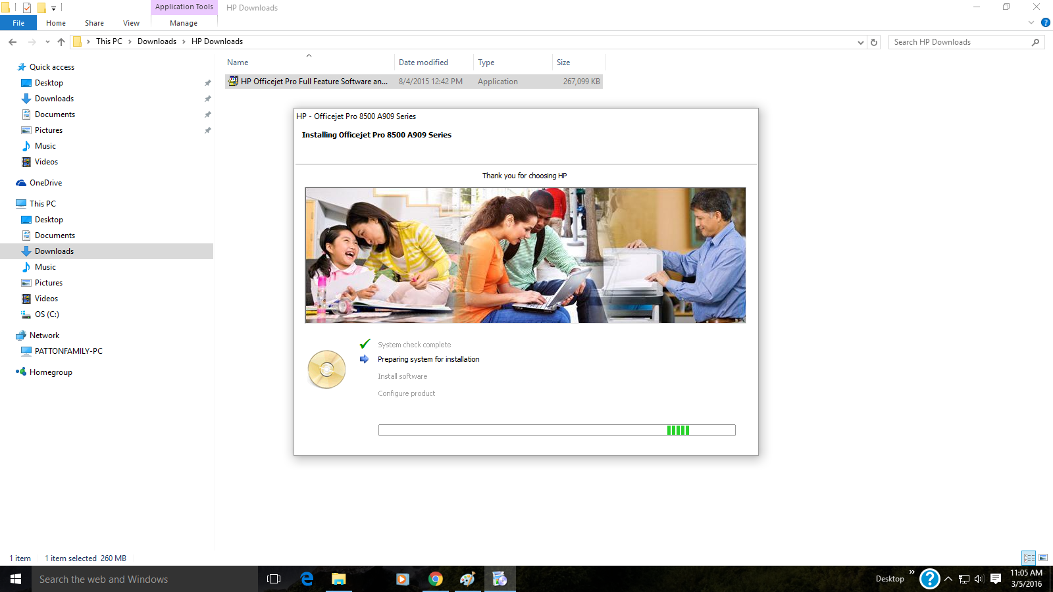
Task: Click the Properties icon in the title bar
Action: pos(27,8)
